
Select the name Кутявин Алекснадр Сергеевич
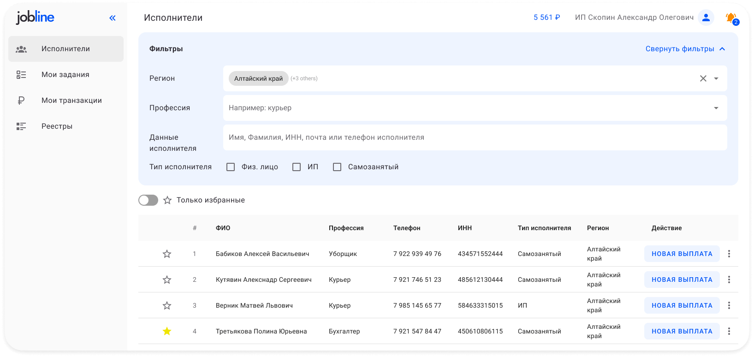click(x=264, y=280)
